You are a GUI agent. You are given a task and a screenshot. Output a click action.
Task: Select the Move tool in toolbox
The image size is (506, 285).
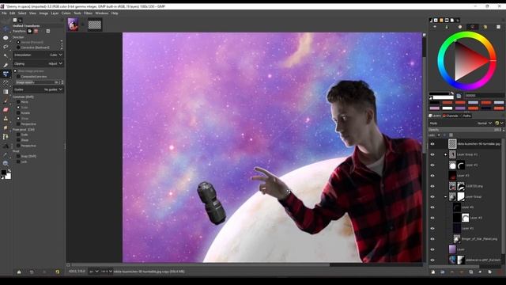click(x=6, y=28)
